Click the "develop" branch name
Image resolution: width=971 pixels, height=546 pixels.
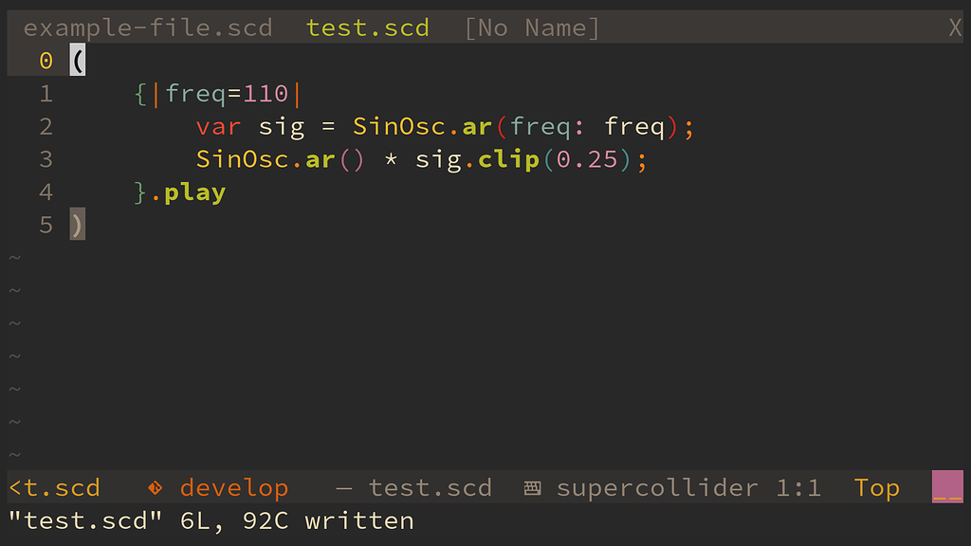coord(233,487)
